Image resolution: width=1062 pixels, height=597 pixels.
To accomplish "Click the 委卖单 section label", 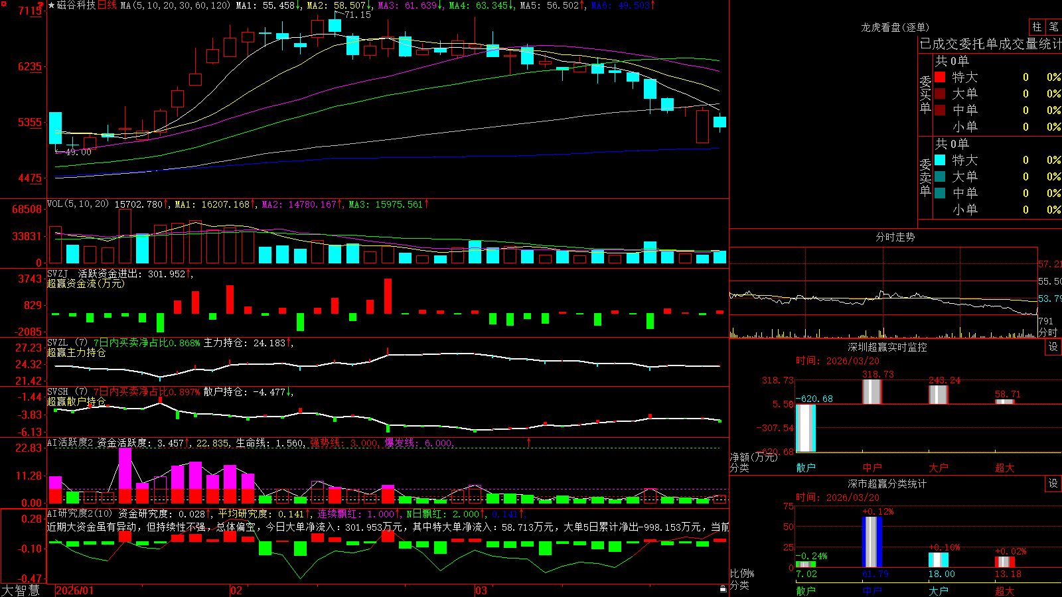I will 925,177.
